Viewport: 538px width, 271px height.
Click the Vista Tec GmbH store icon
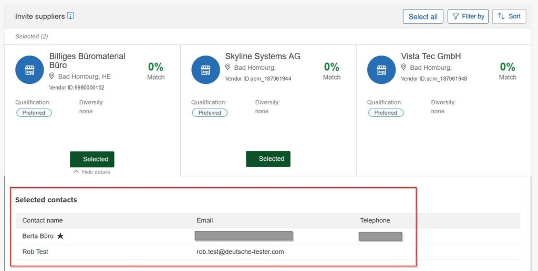coord(381,70)
